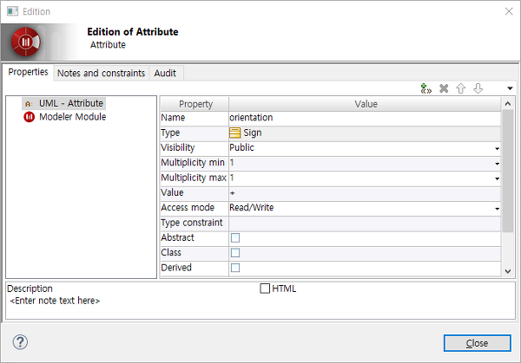Toggle the Derived checkbox
The height and width of the screenshot is (363, 521).
pyautogui.click(x=235, y=268)
